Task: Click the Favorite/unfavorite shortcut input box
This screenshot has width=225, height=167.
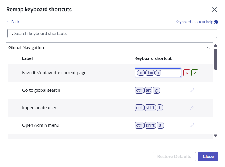Action: click(x=158, y=73)
